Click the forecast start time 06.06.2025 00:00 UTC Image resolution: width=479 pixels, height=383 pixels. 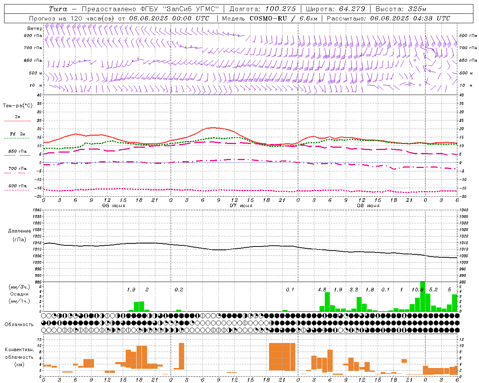169,18
